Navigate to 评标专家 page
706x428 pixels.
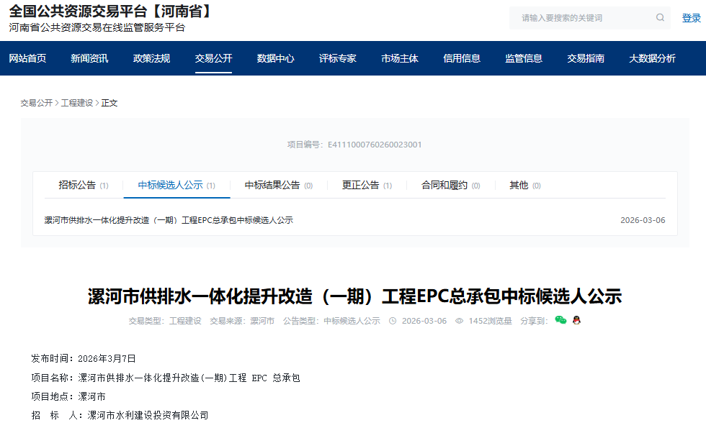pyautogui.click(x=337, y=58)
